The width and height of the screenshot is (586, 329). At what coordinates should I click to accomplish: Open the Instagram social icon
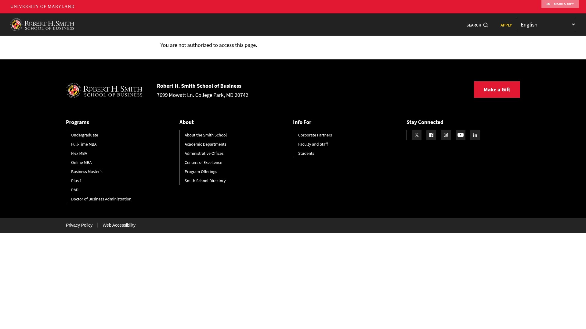(x=446, y=135)
